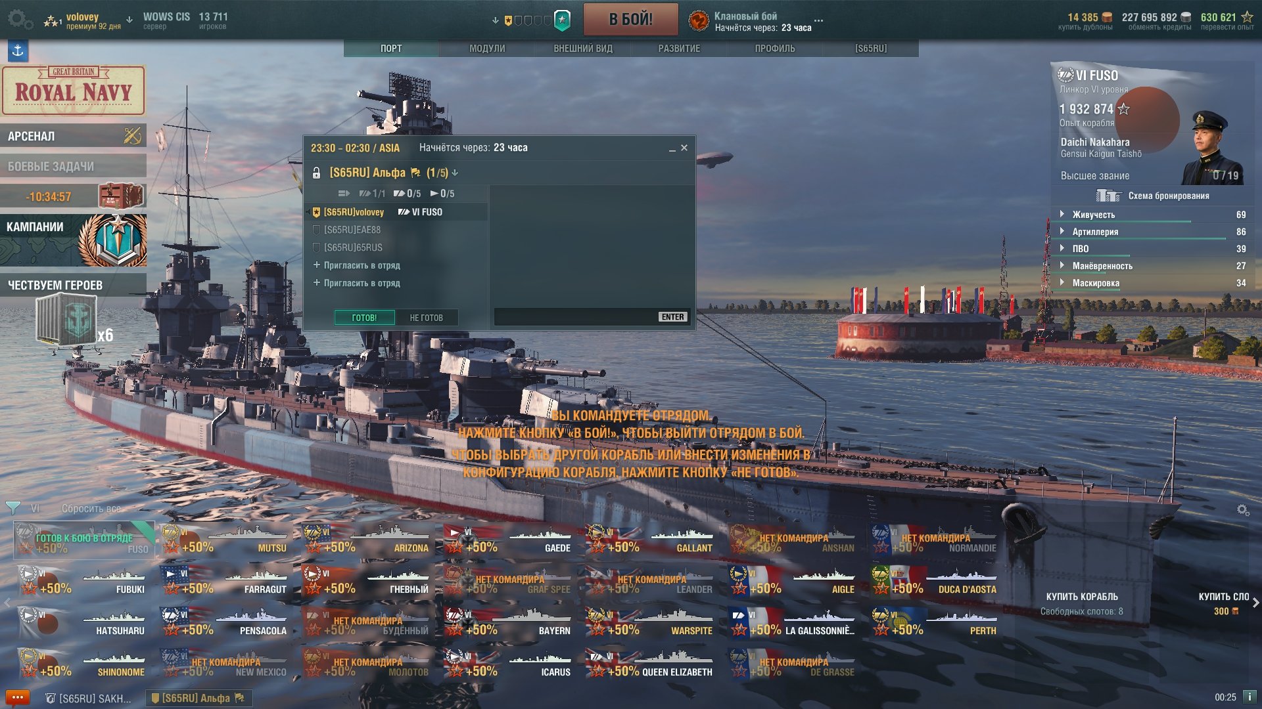The height and width of the screenshot is (709, 1262).
Task: Click the anchor port icon
Action: 18,51
